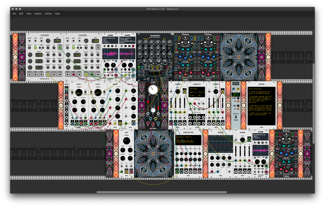325x207 pixels.
Task: Click channel 1 fader on first VCV Mixer
Action: (x=171, y=103)
